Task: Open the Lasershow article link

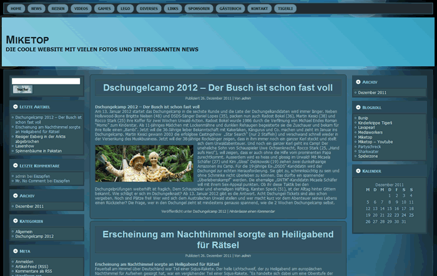Action: coord(24,146)
